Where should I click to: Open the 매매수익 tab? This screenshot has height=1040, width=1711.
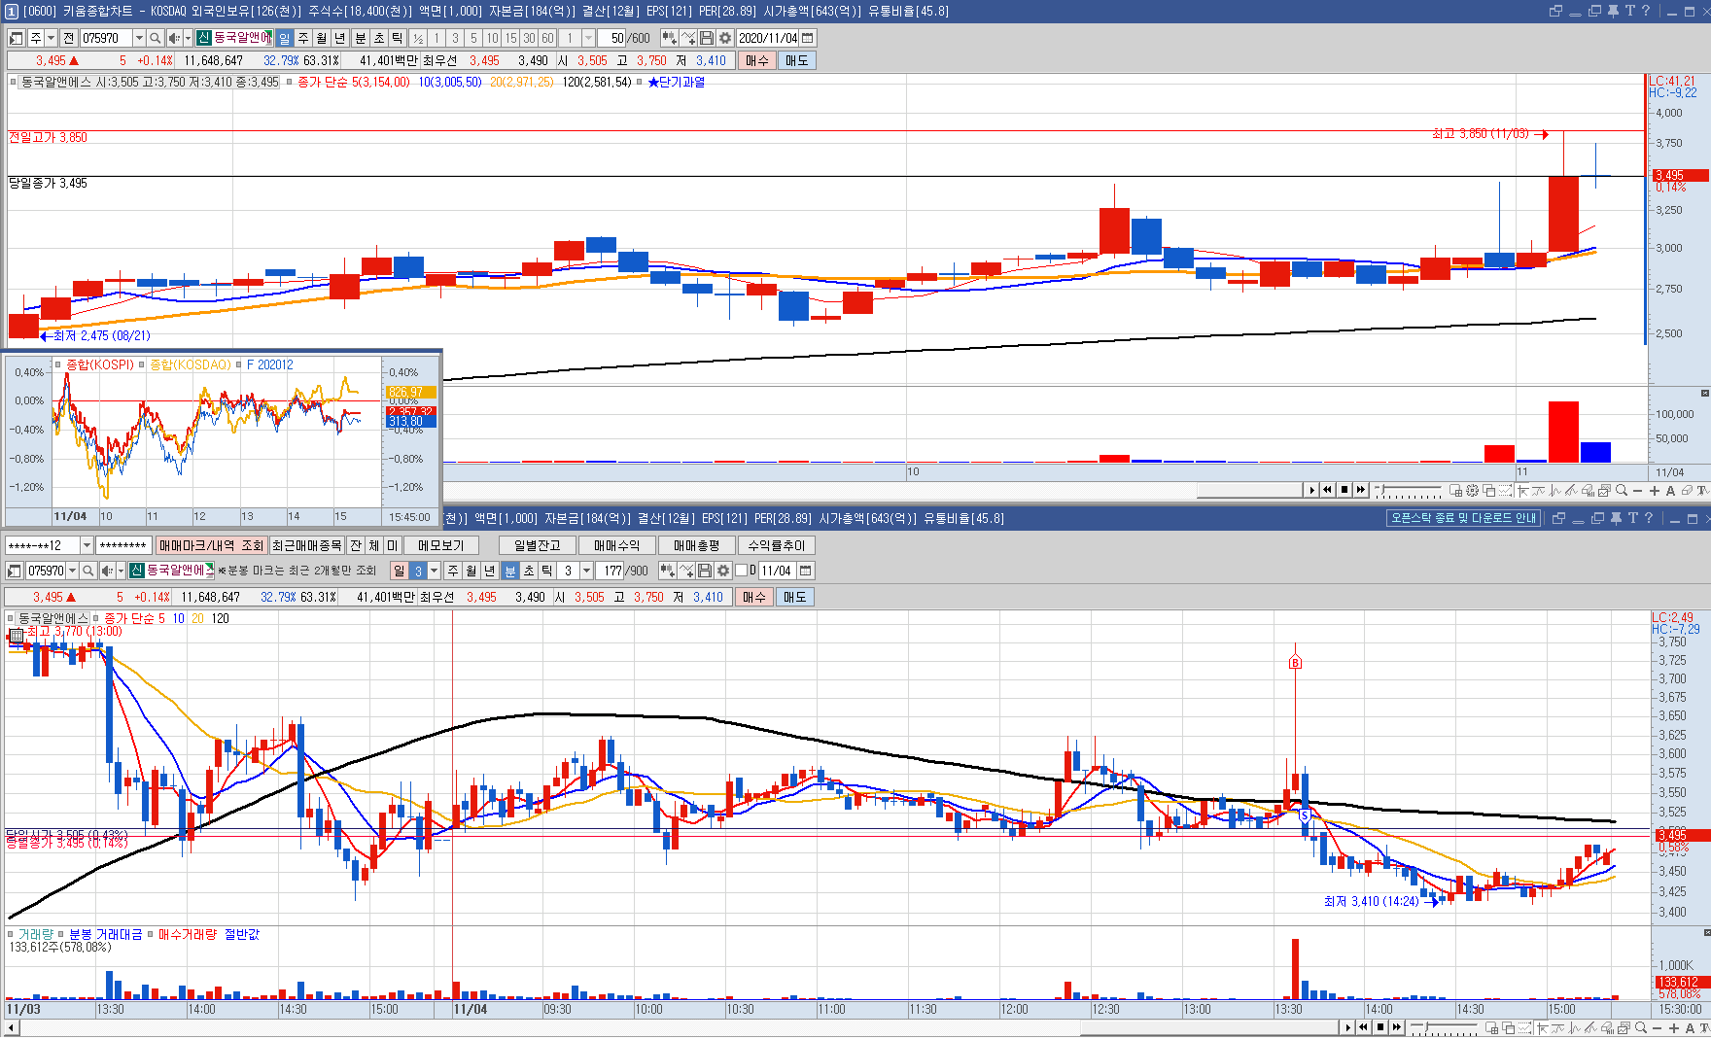pyautogui.click(x=617, y=545)
